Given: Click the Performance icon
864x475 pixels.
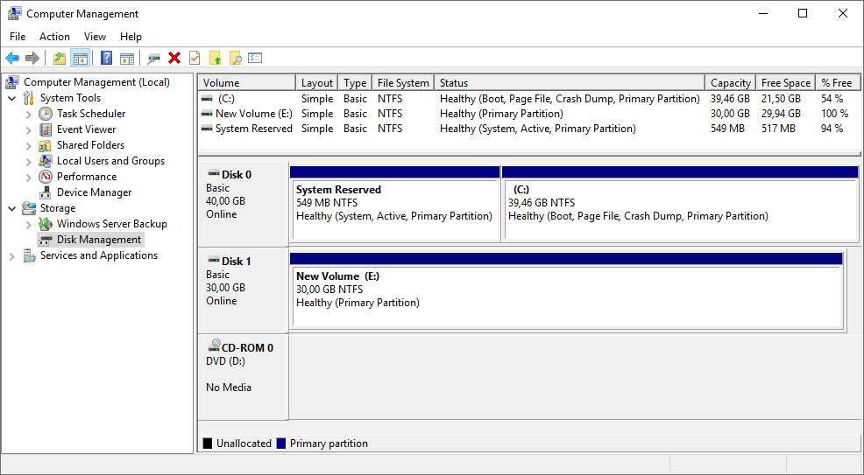Looking at the screenshot, I should [x=46, y=177].
